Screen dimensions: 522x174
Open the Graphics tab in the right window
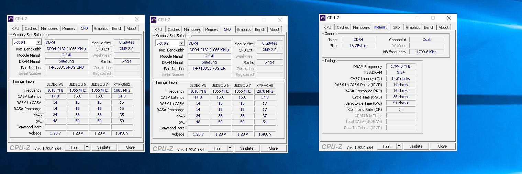pos(413,27)
